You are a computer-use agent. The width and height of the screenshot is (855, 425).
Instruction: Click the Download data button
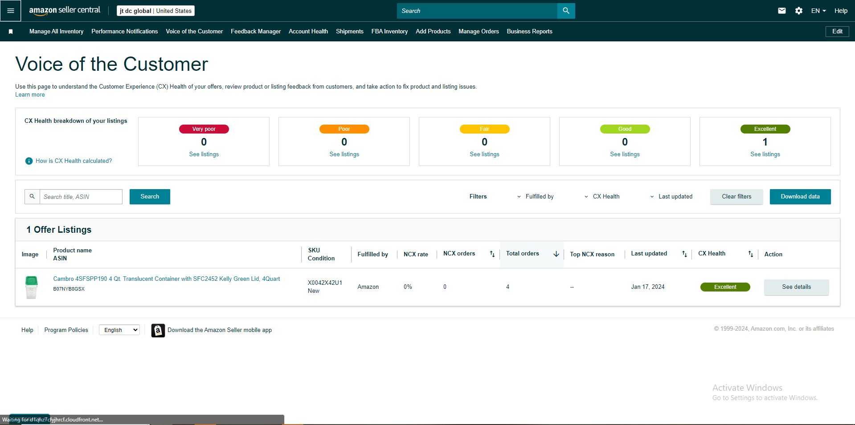[800, 197]
